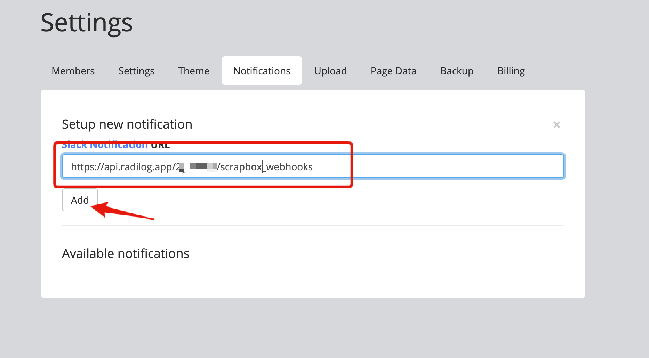Click the large Settings page heading
Image resolution: width=649 pixels, height=358 pixels.
[x=87, y=23]
